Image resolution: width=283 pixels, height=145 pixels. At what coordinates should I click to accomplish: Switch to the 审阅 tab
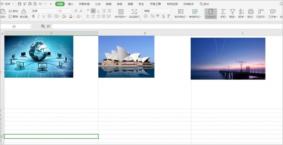click(119, 4)
